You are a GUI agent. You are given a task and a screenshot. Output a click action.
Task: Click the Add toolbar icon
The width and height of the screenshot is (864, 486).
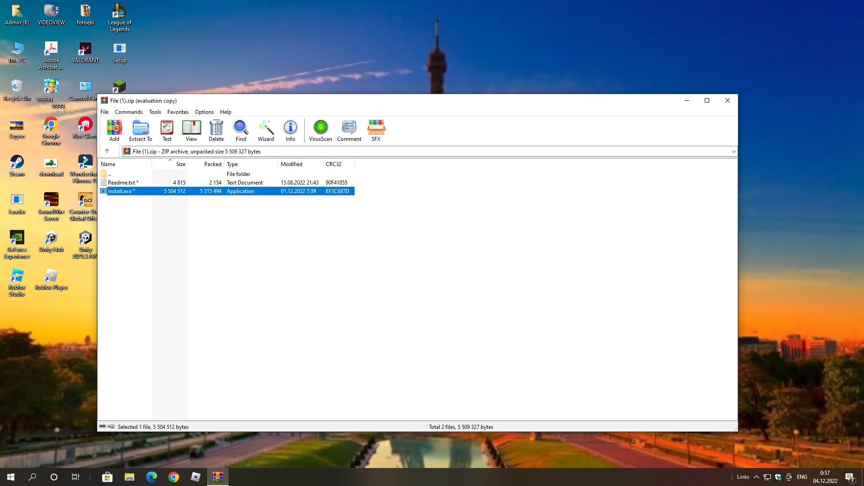[114, 130]
